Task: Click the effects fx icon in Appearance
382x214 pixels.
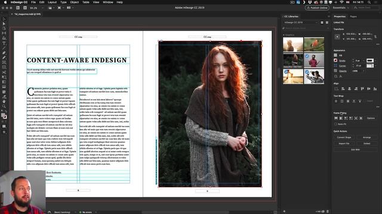Action: pyautogui.click(x=341, y=77)
